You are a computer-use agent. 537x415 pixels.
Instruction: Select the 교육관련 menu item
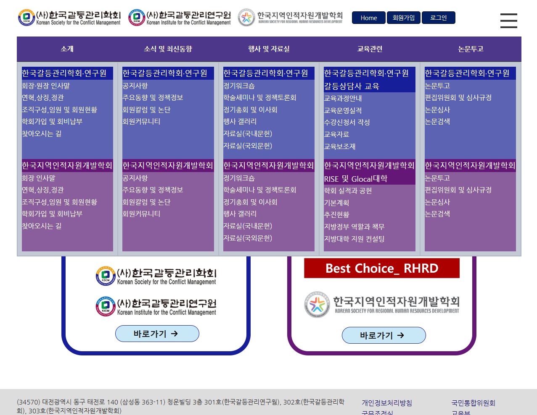click(370, 49)
